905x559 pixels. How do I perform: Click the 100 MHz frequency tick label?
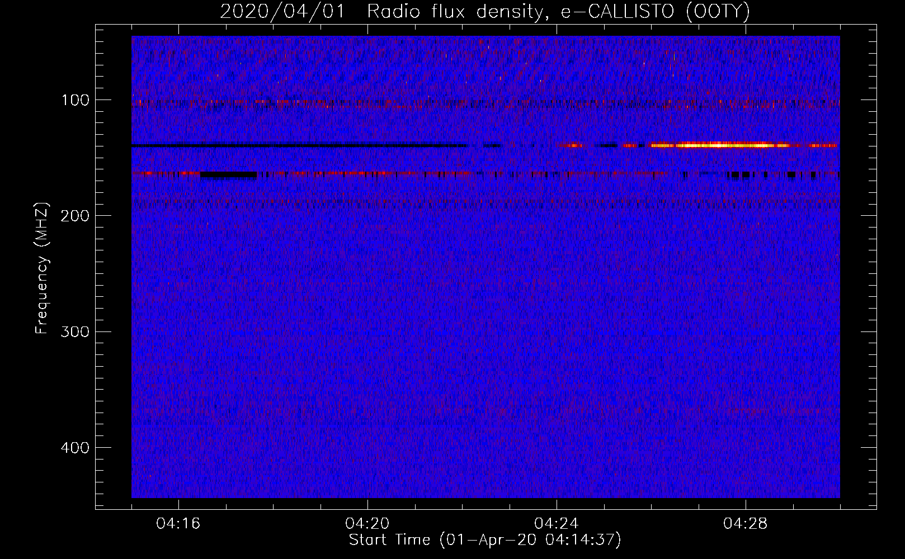(75, 100)
